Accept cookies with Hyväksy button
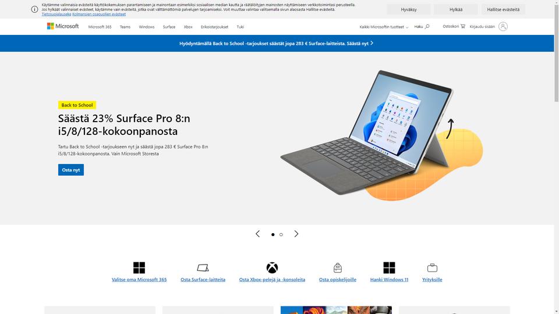This screenshot has width=559, height=314. (409, 10)
